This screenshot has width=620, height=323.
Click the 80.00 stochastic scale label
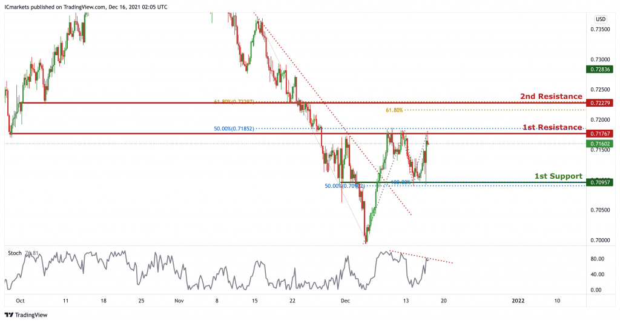coord(597,259)
